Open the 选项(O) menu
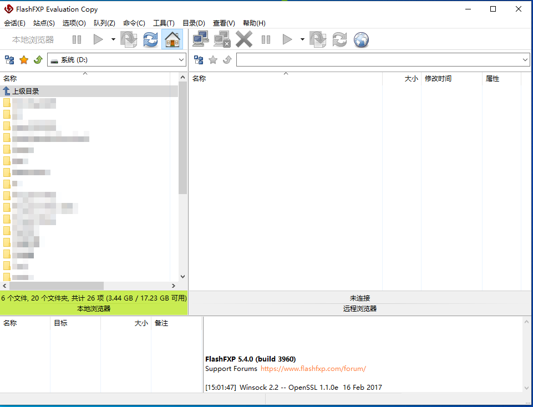Viewport: 533px width, 407px height. 74,23
